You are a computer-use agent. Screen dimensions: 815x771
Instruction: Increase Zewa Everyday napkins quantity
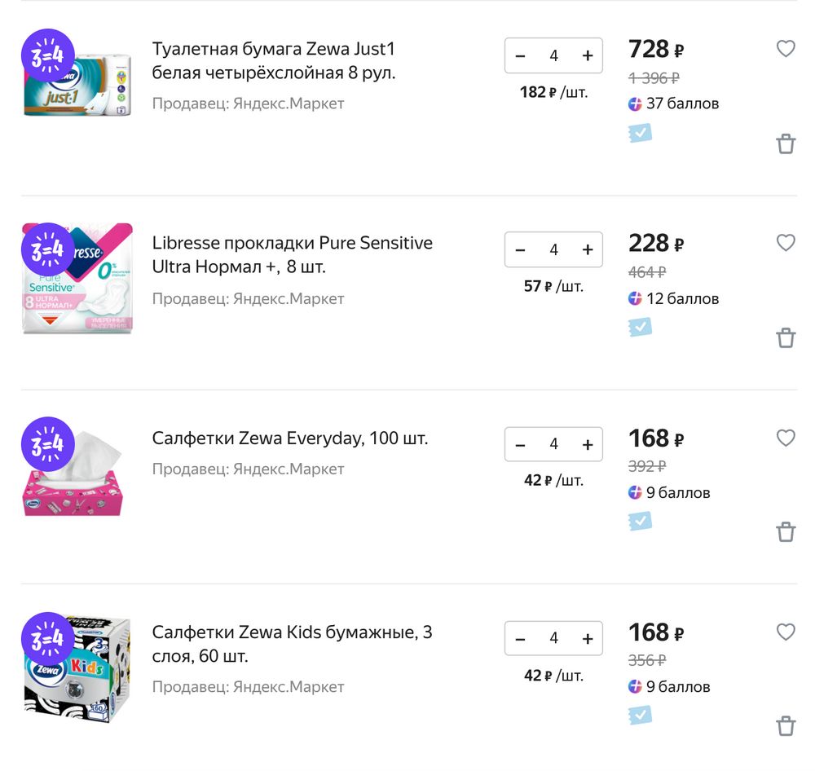pyautogui.click(x=588, y=444)
